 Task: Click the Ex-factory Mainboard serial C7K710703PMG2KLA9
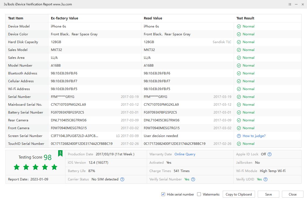68,105
